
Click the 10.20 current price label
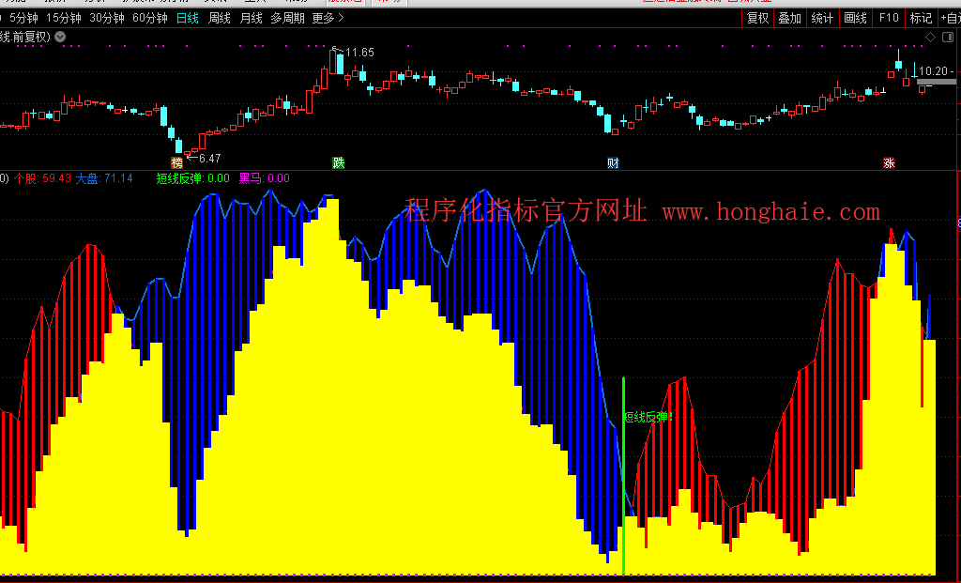pos(935,70)
